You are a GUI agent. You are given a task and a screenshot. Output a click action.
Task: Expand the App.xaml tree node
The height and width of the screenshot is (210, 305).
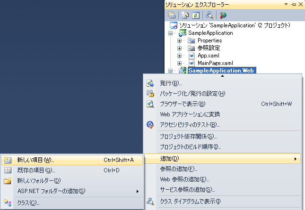point(179,56)
